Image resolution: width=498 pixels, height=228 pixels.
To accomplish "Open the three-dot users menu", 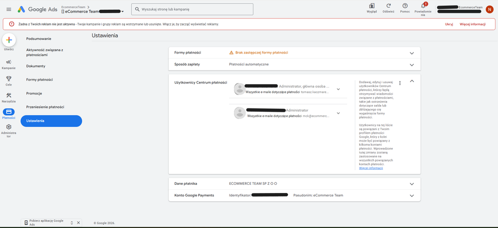I will coord(400,83).
